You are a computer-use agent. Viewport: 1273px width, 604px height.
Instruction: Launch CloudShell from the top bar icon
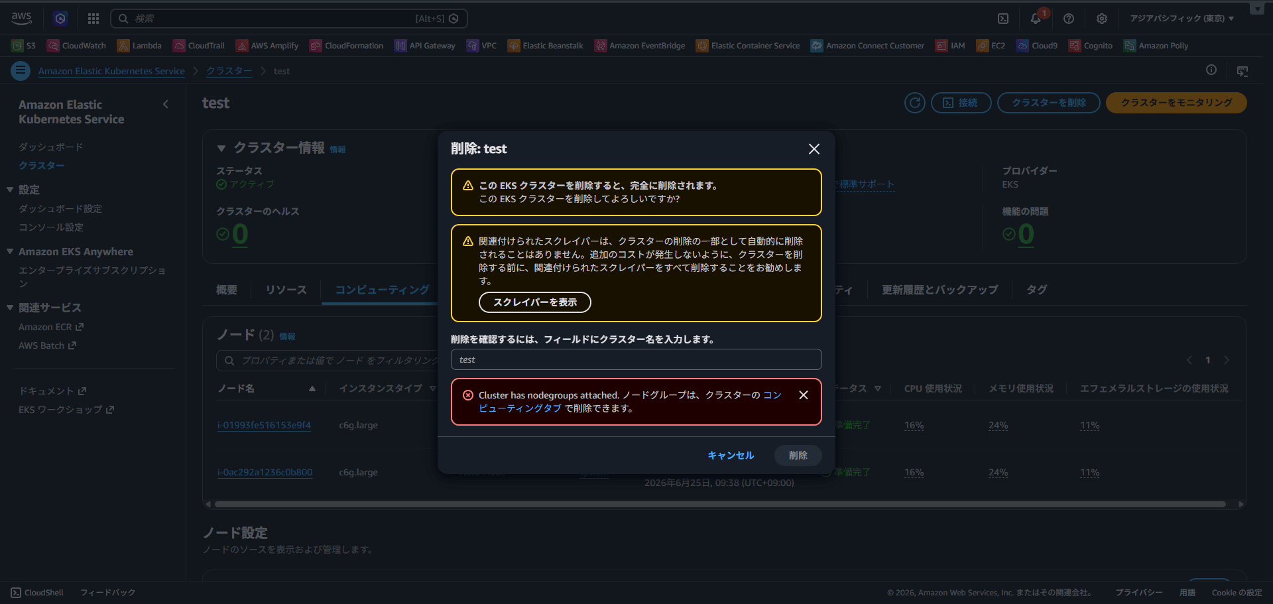[1003, 19]
